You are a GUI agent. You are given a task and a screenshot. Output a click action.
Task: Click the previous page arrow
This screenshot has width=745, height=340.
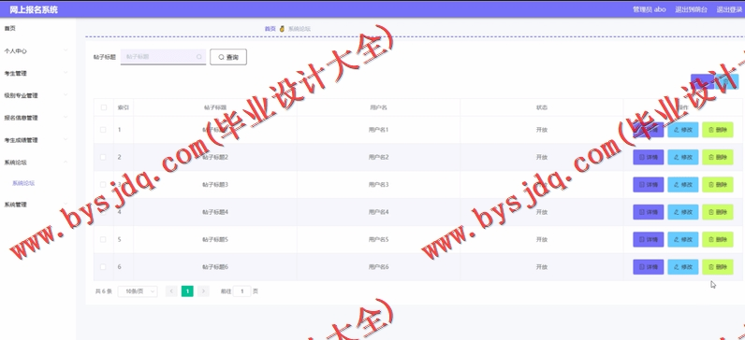pyautogui.click(x=171, y=291)
